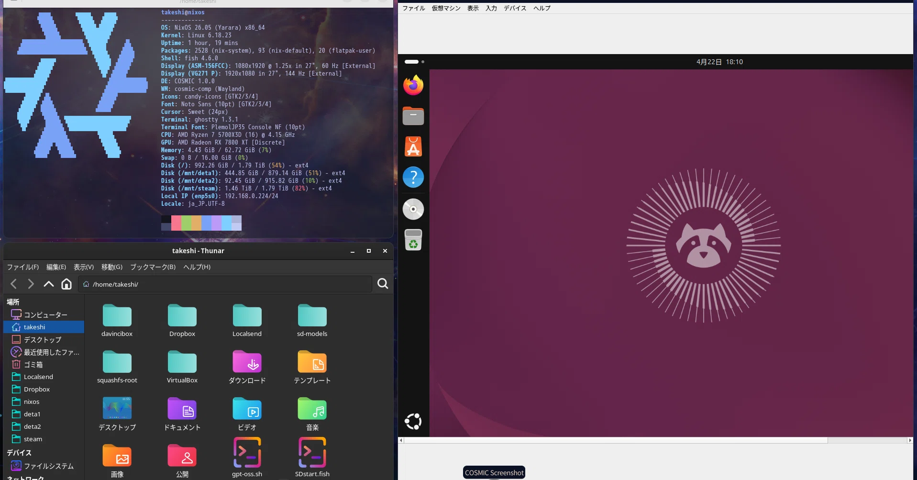Go back in Thunar navigation
Screen dimensions: 917x480
point(14,284)
